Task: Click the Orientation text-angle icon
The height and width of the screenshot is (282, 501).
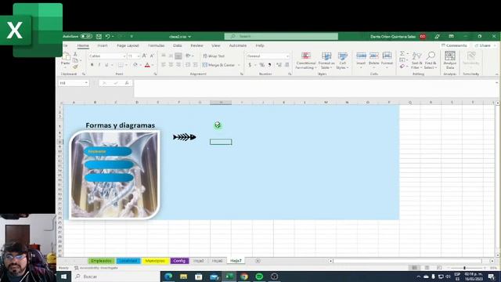Action: point(188,56)
